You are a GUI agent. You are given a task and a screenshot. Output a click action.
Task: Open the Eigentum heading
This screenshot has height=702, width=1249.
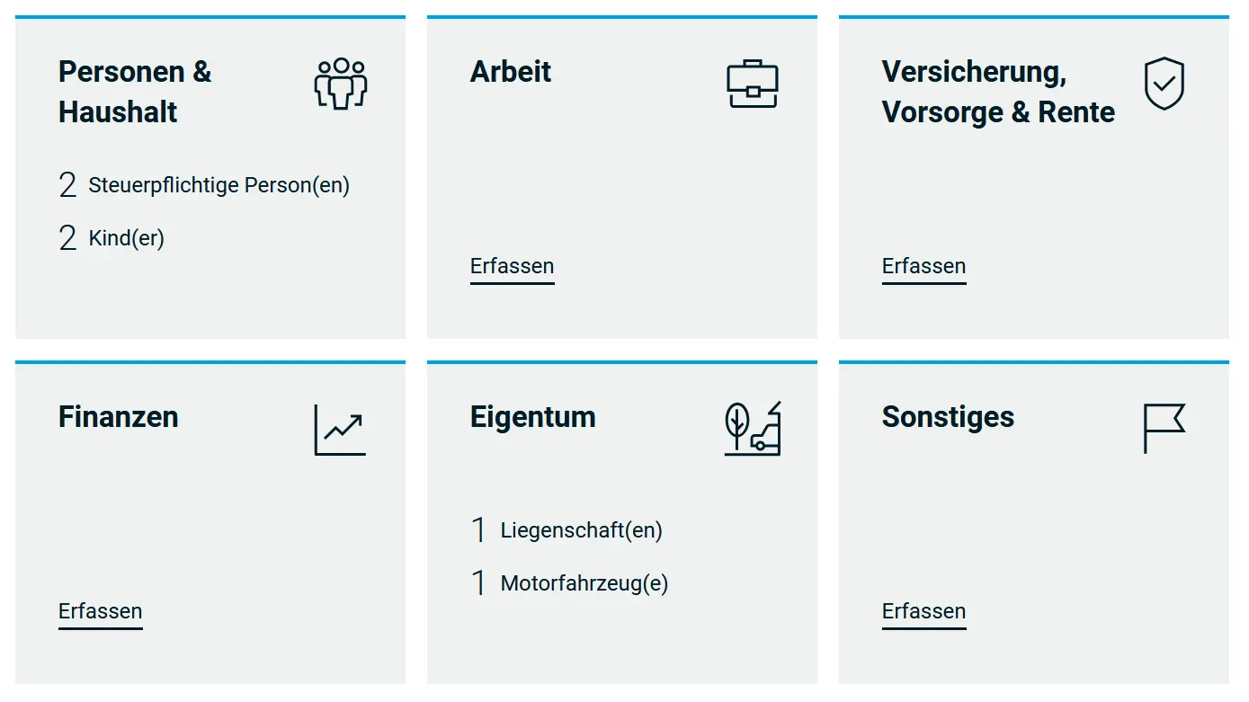click(x=532, y=417)
